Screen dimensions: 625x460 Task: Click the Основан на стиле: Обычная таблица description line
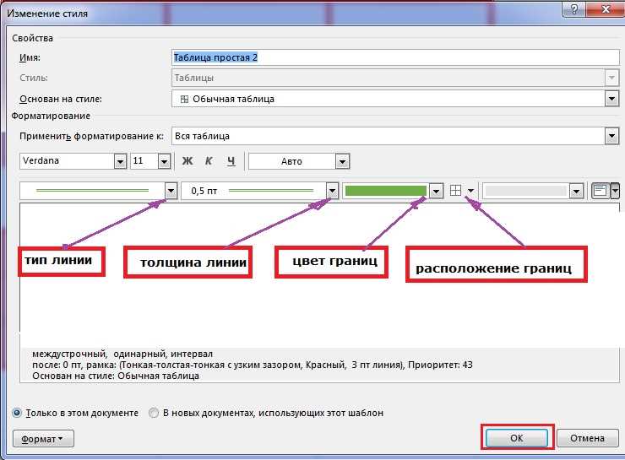coord(116,376)
